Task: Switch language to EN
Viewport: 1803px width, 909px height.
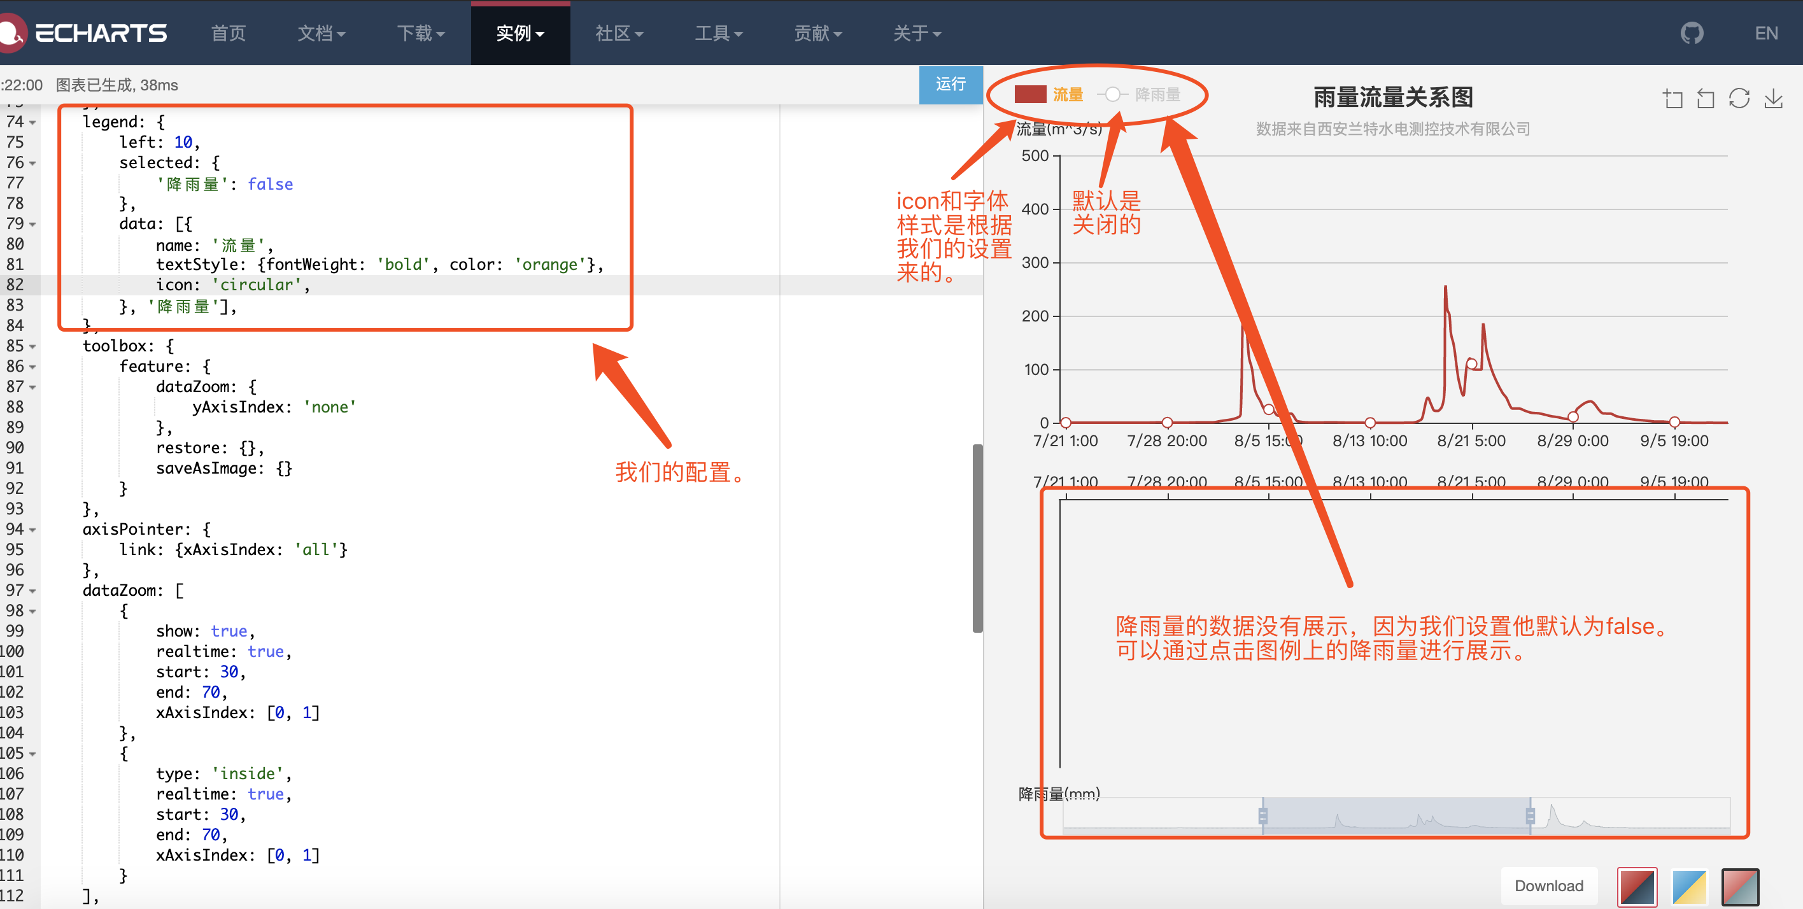Action: pos(1766,33)
